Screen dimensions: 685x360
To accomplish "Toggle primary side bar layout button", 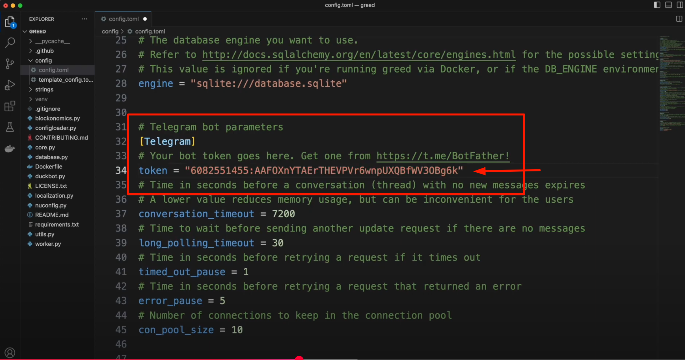I will pyautogui.click(x=657, y=5).
